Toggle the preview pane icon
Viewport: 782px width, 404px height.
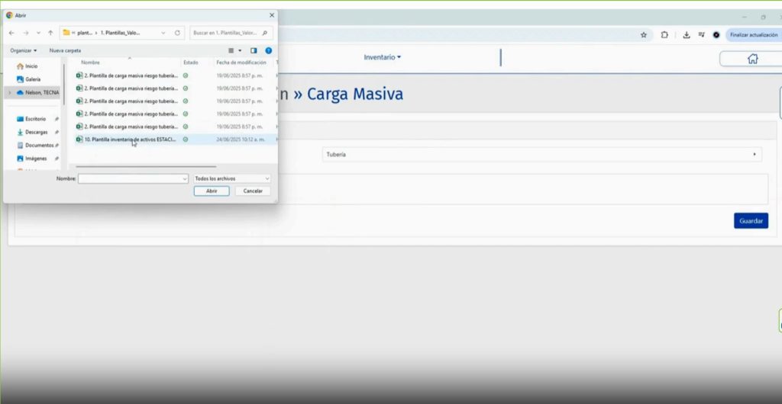tap(254, 50)
